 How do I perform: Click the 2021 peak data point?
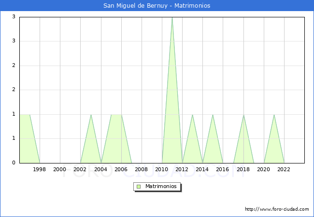tap(274, 115)
